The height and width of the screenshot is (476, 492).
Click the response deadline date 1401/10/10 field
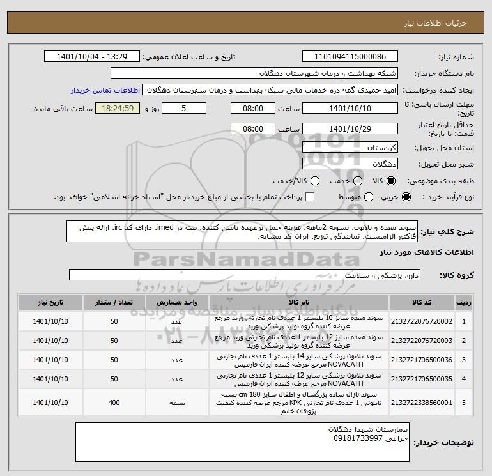tap(350, 108)
